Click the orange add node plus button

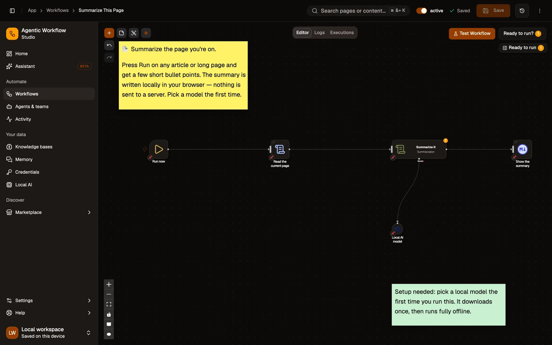tap(109, 33)
